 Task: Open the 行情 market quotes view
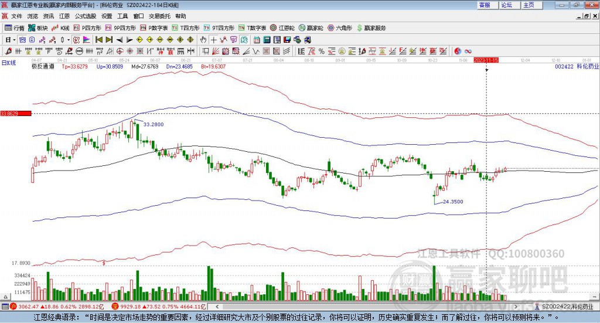tap(15, 28)
